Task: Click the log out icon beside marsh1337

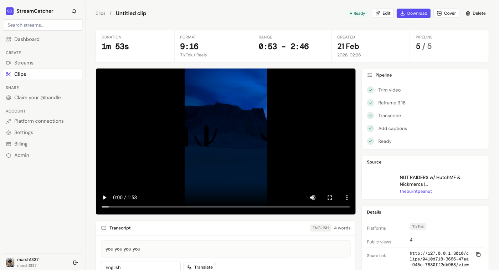Action: [x=76, y=263]
